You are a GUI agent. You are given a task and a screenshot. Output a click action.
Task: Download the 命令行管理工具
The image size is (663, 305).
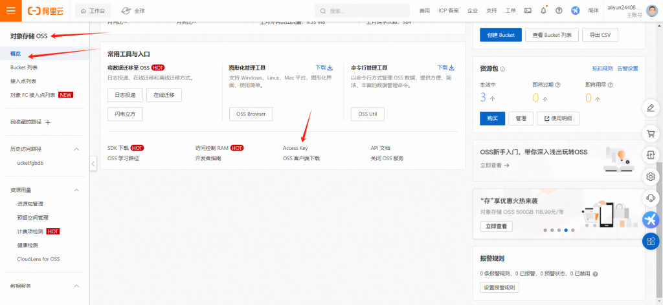(445, 67)
